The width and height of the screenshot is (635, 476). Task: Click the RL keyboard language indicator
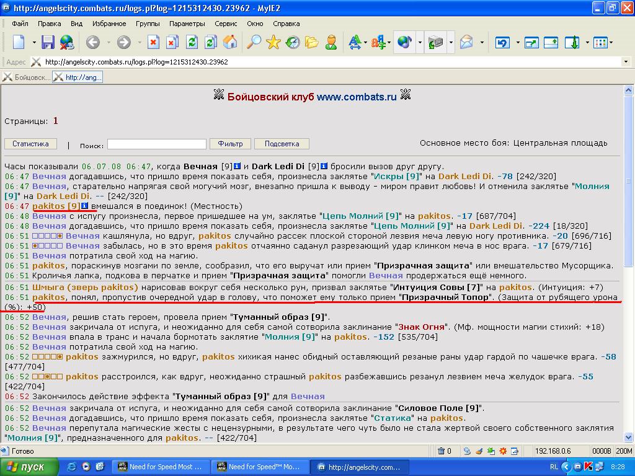[x=554, y=467]
